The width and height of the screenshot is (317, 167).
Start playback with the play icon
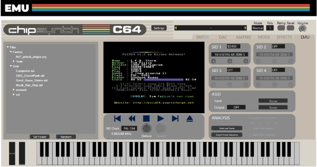point(161,119)
